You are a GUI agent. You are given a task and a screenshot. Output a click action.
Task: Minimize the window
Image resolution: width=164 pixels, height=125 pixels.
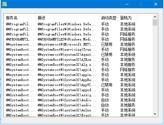tap(127, 4)
